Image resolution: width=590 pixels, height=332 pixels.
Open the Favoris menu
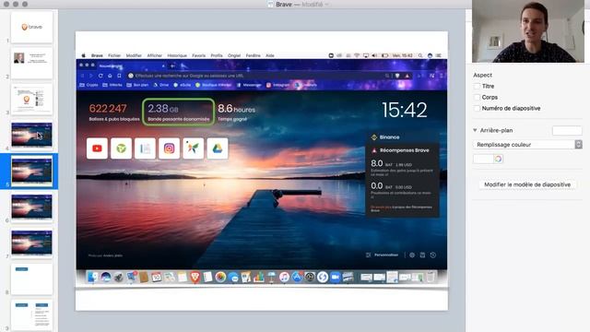pos(199,55)
